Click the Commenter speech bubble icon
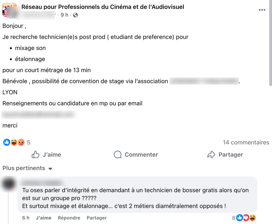The height and width of the screenshot is (224, 272). tap(118, 155)
